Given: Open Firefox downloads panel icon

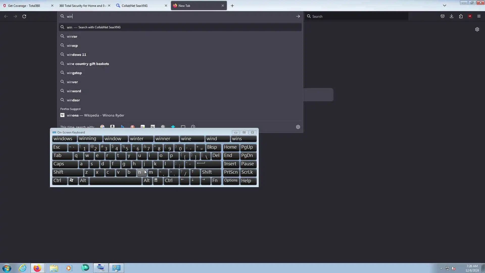Looking at the screenshot, I should (x=452, y=16).
